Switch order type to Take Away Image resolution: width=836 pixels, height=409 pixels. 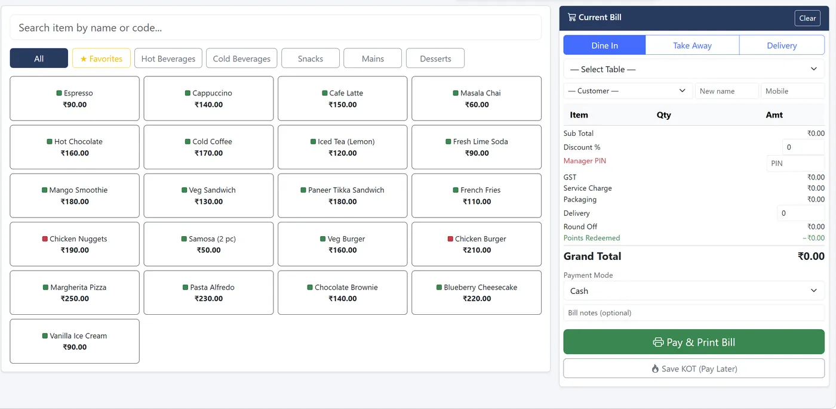(x=692, y=45)
